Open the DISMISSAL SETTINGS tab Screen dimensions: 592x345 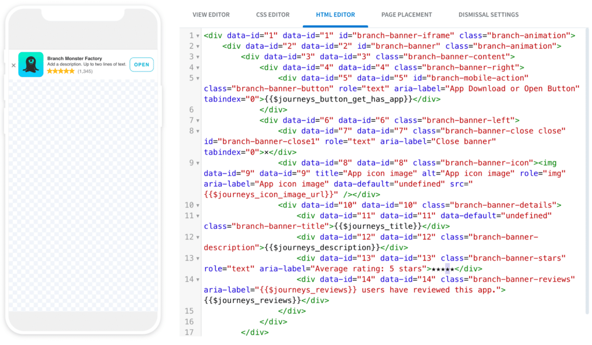pos(488,15)
